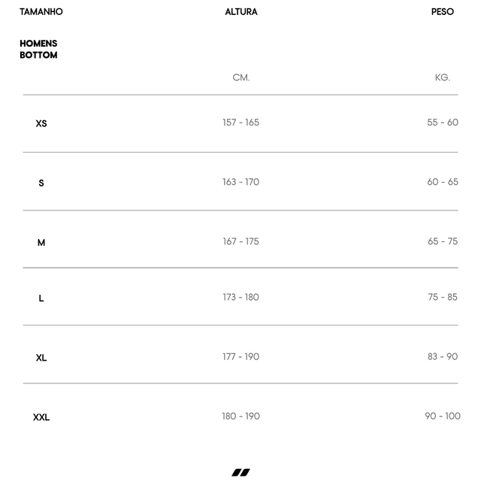Select the XXL size row label
Screen dimensions: 481x481
pos(41,417)
